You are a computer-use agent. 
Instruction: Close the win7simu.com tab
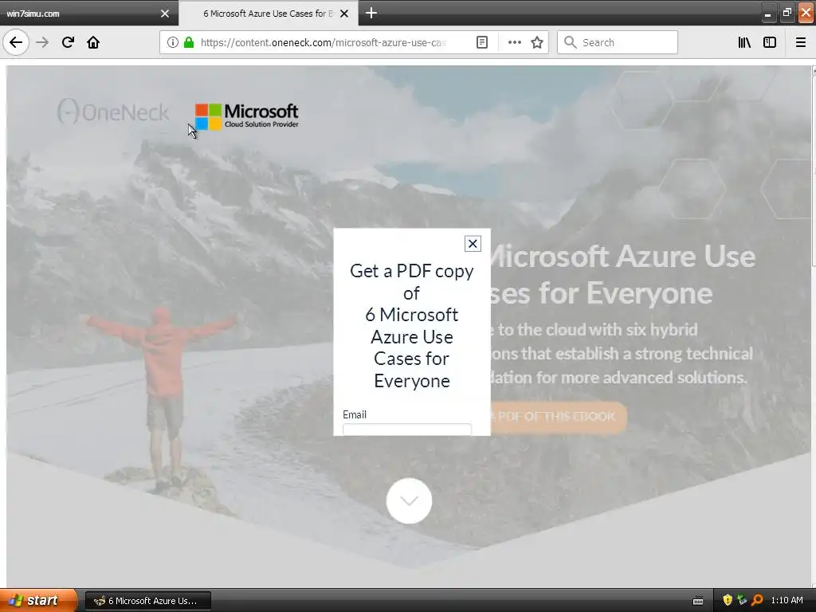(x=164, y=14)
